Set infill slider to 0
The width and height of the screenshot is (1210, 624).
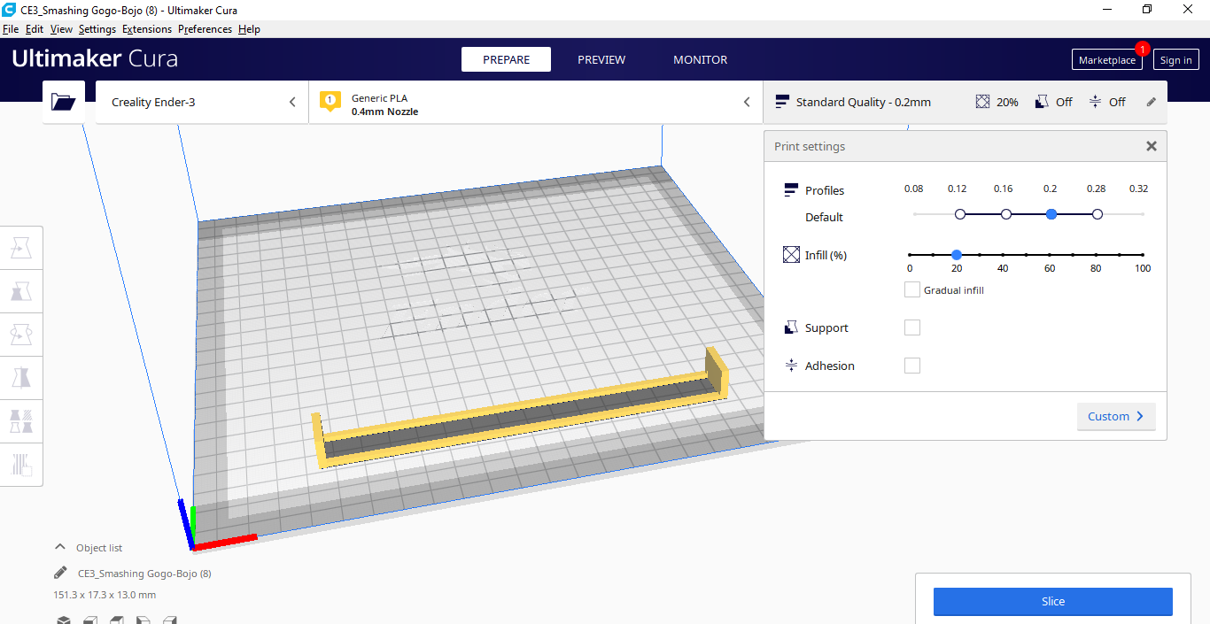pyautogui.click(x=910, y=255)
